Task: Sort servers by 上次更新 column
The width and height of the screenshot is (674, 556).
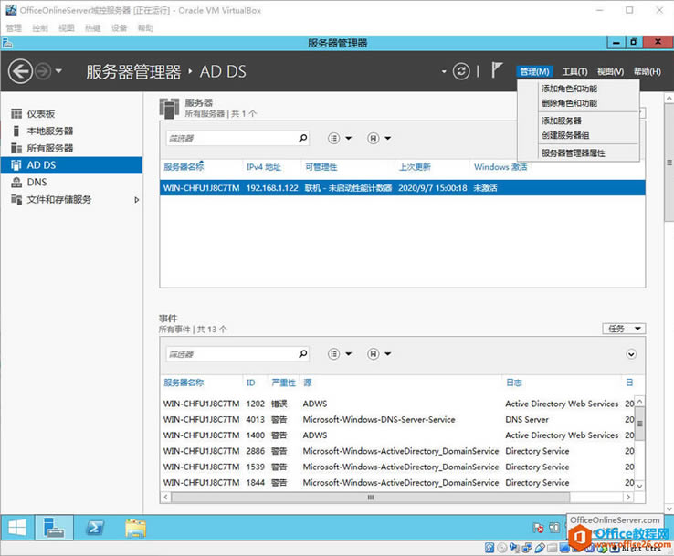Action: (x=415, y=167)
